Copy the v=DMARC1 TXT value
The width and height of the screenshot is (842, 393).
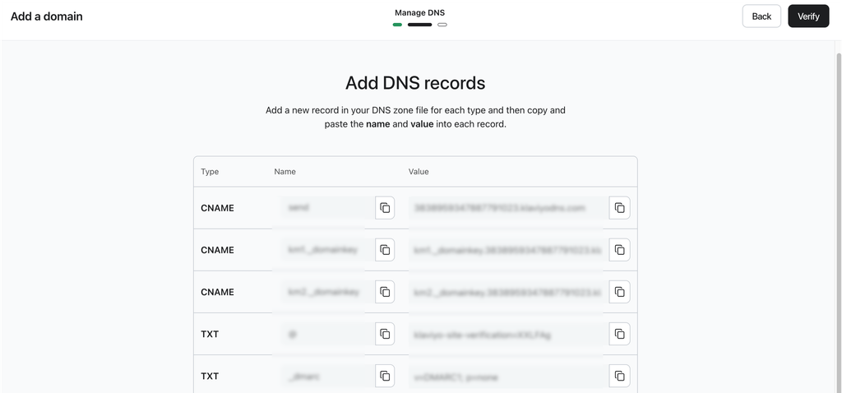point(619,375)
